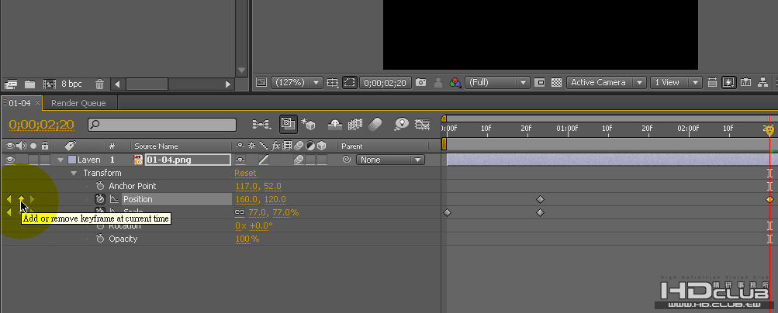Open Composition Mini-Flowchart
The image size is (778, 313).
point(261,124)
